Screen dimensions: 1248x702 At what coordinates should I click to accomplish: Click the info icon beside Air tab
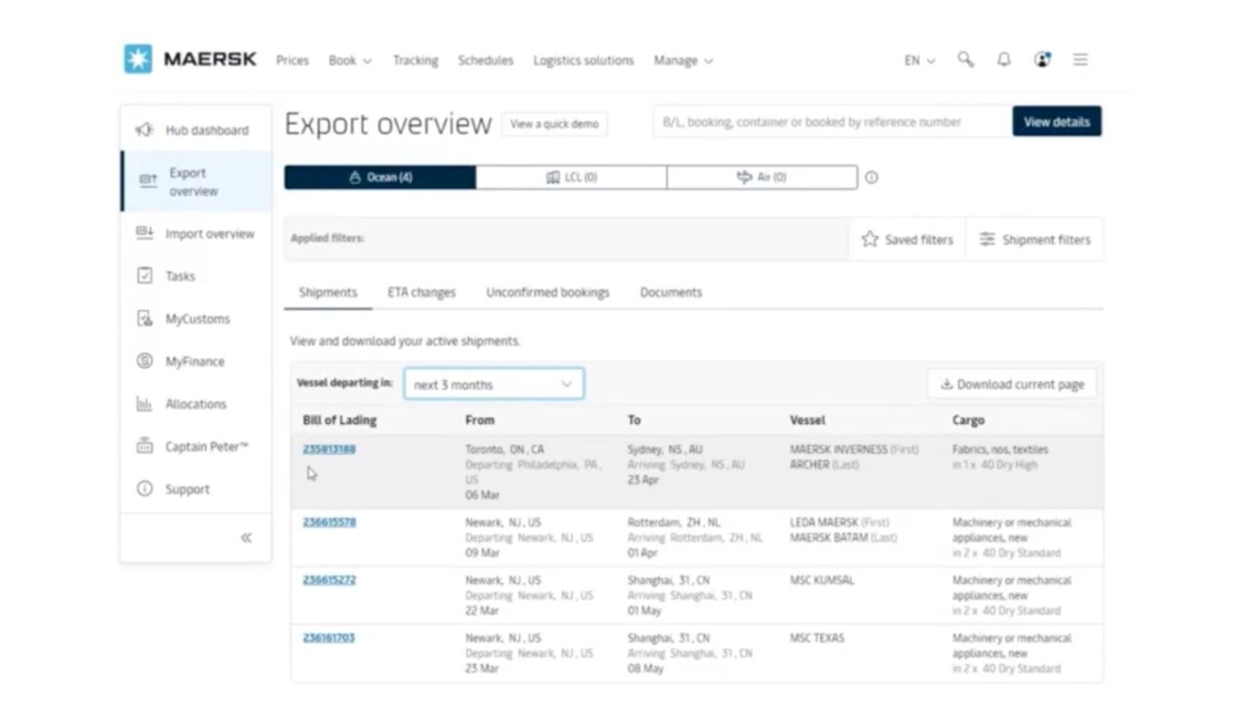pyautogui.click(x=872, y=177)
